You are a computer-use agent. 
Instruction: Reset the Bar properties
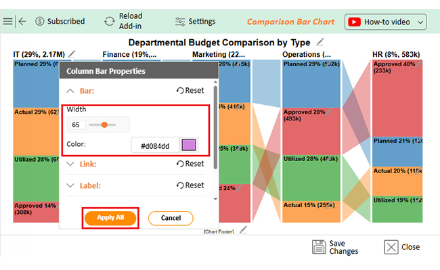pos(190,91)
